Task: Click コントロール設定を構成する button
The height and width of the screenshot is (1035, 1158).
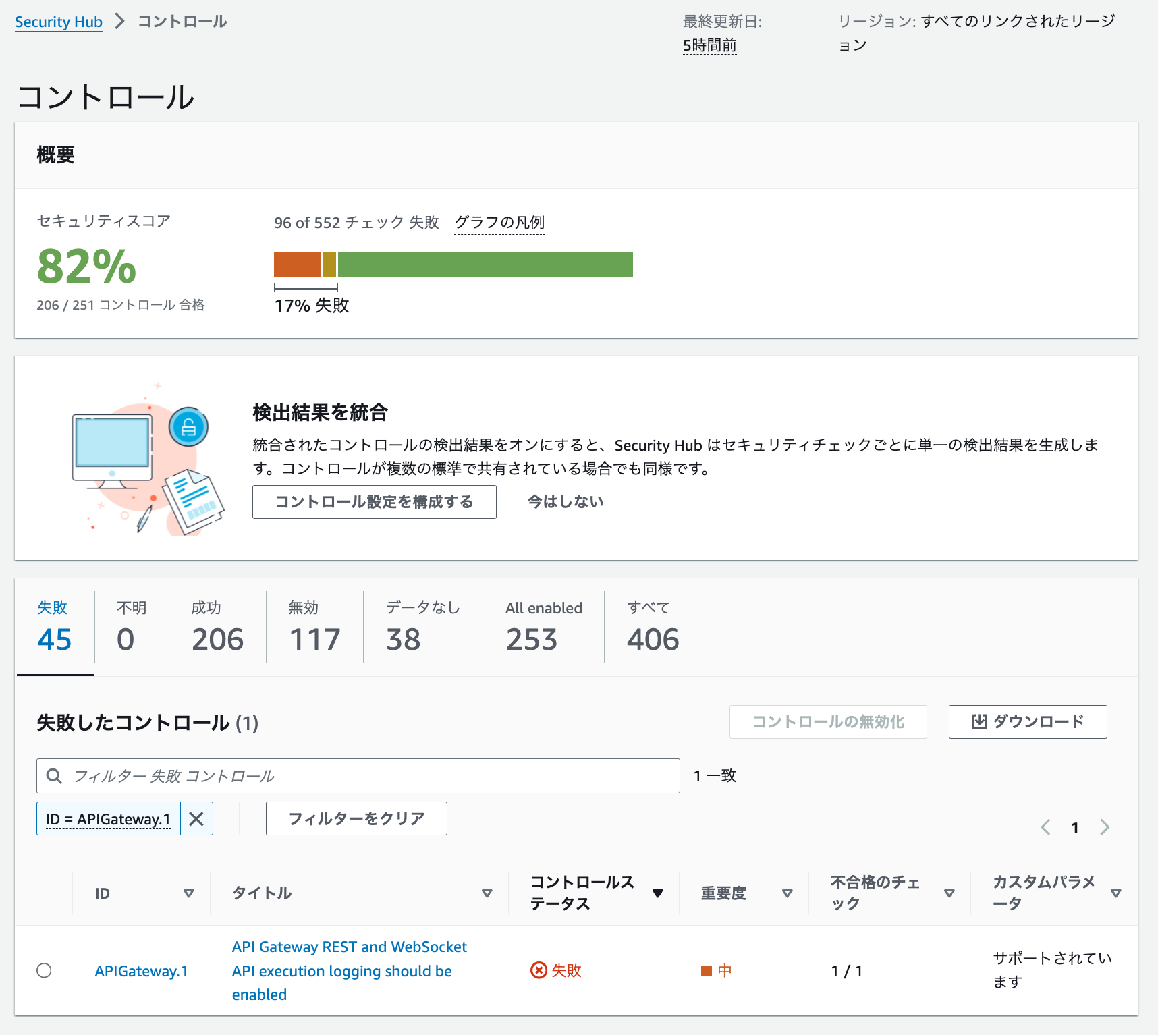Action: tap(375, 502)
